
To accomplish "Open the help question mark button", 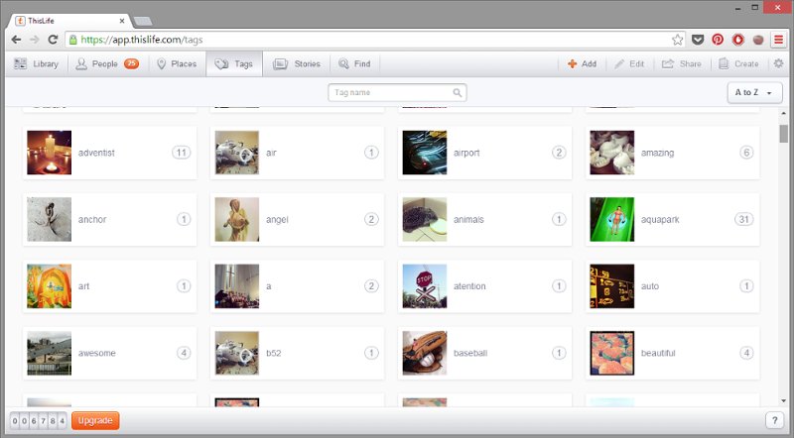I will 774,420.
